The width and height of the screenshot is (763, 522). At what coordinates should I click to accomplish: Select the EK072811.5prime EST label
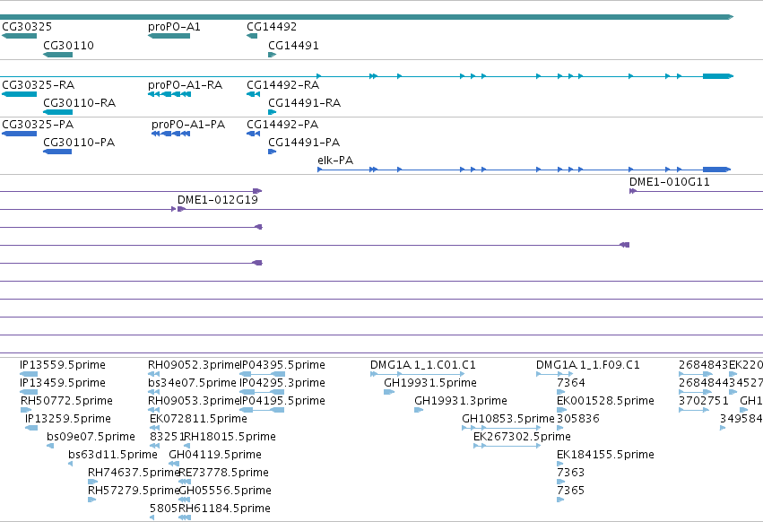(x=198, y=419)
